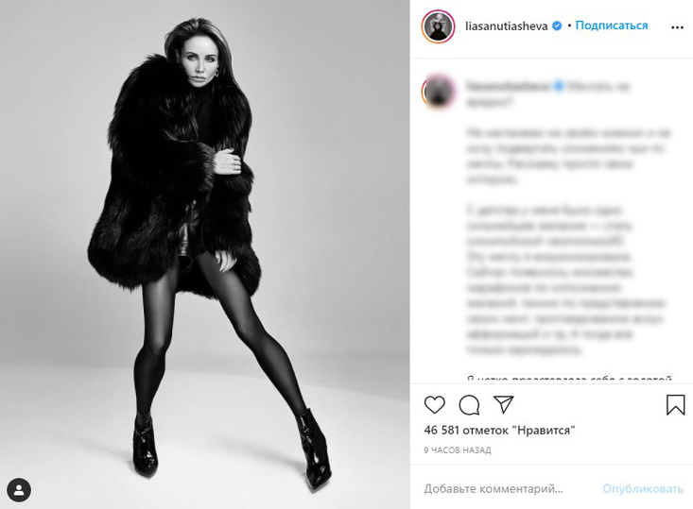
Task: Click the Подписаться follow button
Action: [612, 25]
